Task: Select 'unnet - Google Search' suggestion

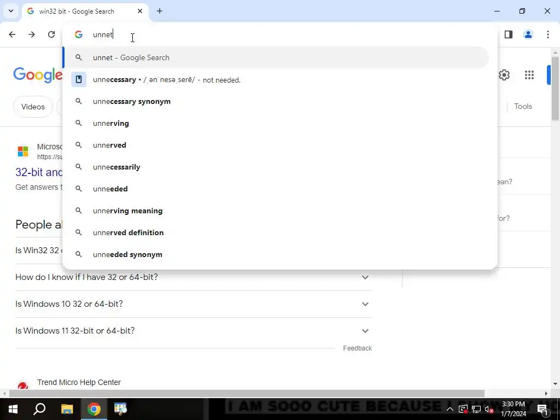Action: pos(276,57)
